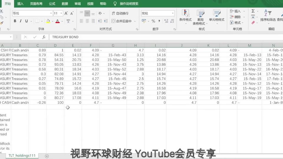Open 套用表格格式 format as table
Screen dimensions: 283x159
click(x=200, y=17)
